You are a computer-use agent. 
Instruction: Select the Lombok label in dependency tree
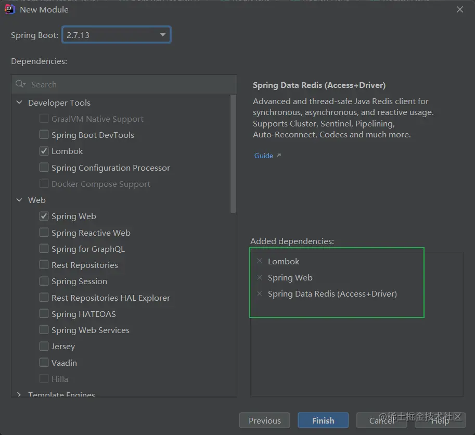67,151
